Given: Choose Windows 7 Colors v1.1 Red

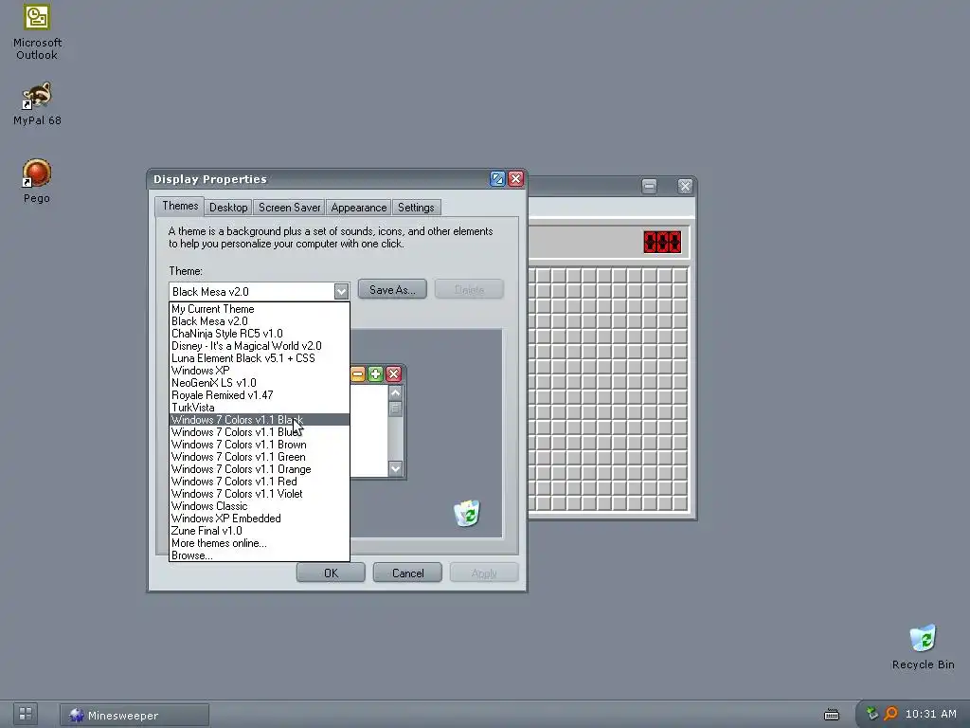Looking at the screenshot, I should [x=260, y=482].
